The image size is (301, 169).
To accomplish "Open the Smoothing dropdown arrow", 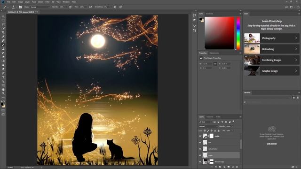I will tap(110, 7).
